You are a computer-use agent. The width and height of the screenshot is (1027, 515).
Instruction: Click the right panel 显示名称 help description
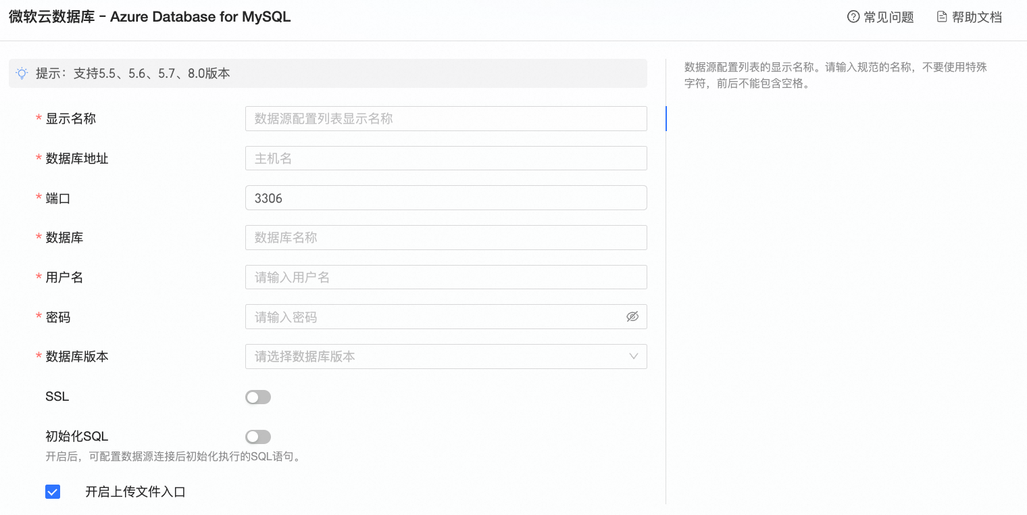836,76
